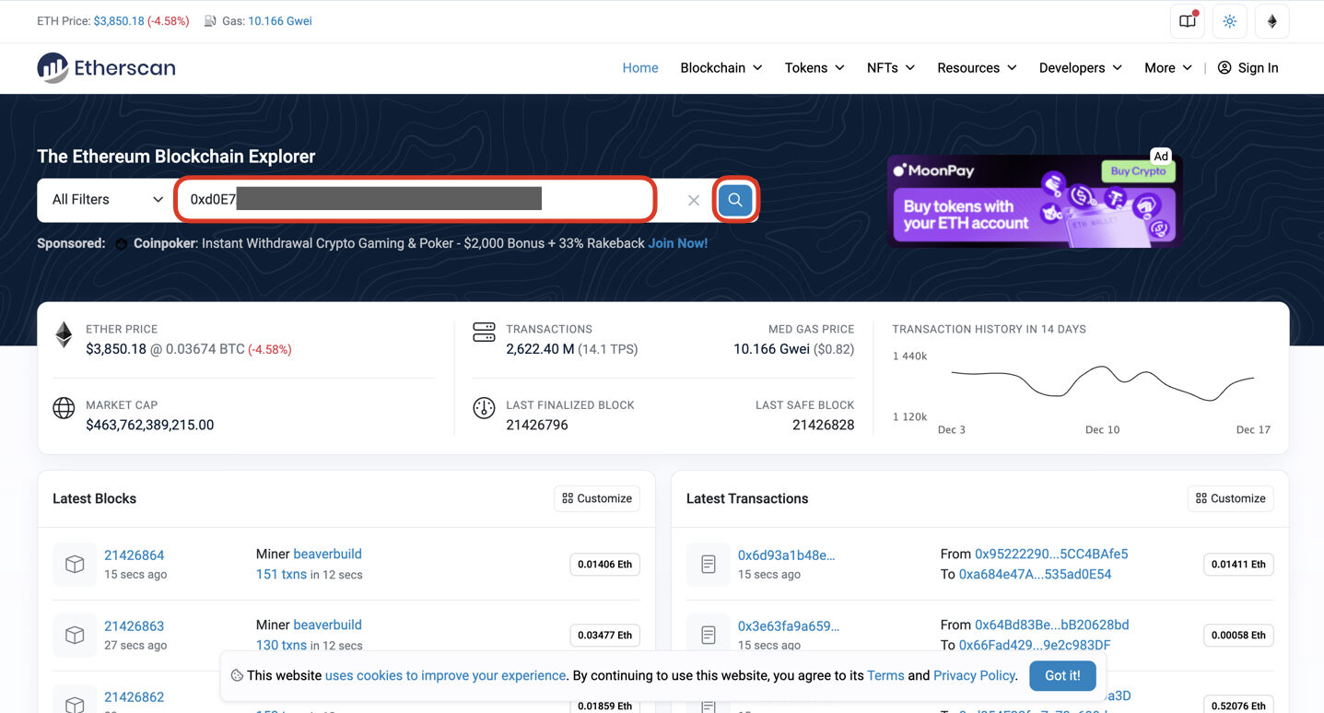Click transaction document icon for 0x6d93a1b48e
The height and width of the screenshot is (713, 1324).
[709, 564]
